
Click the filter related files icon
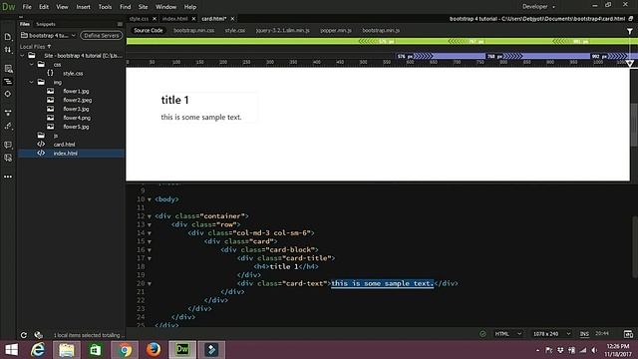629,31
